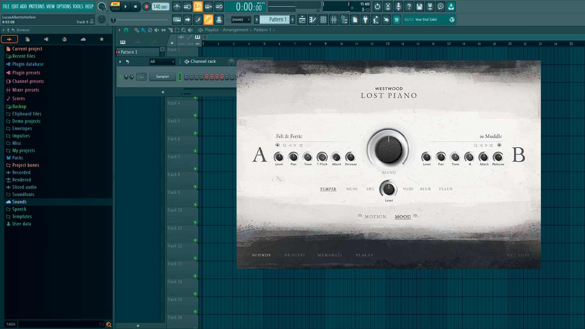Select the playlist pencil draw tool
This screenshot has height=329, width=585.
click(x=137, y=30)
